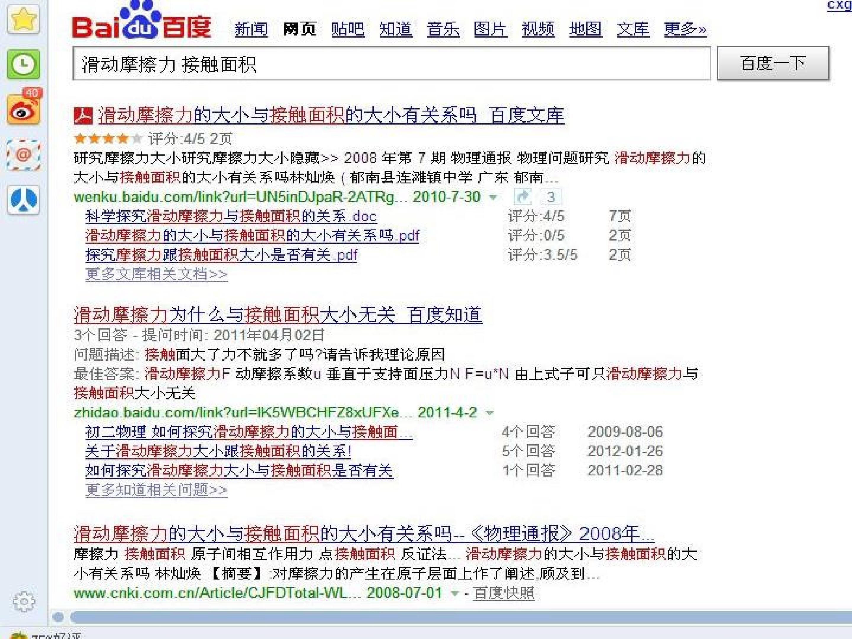852x639 pixels.
Task: Open the 视频 tab
Action: (538, 29)
